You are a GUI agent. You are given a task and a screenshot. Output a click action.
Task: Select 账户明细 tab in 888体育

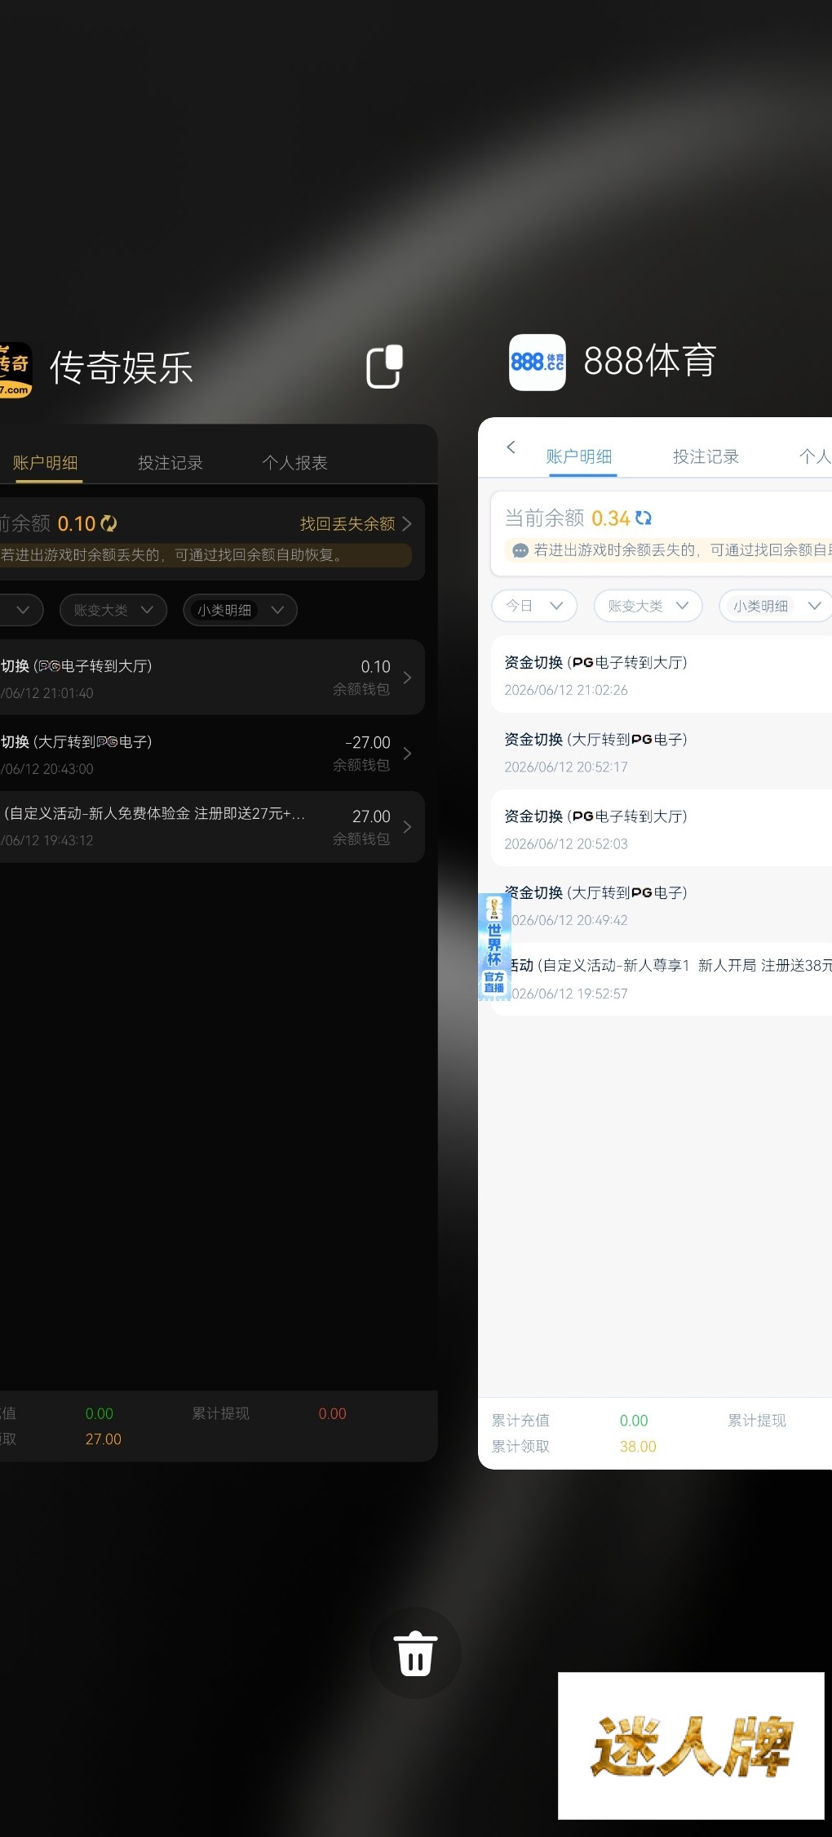click(579, 456)
